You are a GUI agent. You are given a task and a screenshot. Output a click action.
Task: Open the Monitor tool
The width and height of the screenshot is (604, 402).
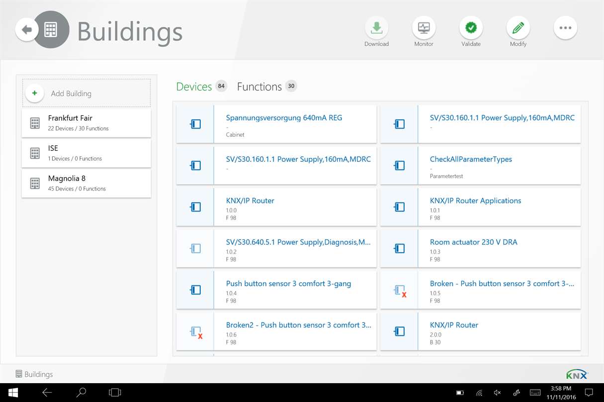[x=424, y=28]
